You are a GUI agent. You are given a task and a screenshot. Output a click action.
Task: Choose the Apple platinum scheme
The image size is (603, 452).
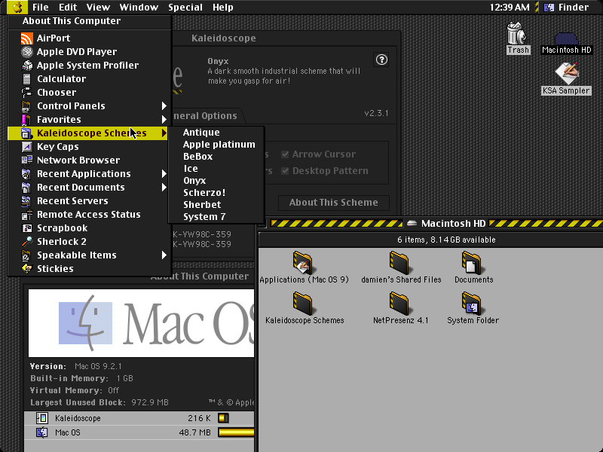216,144
